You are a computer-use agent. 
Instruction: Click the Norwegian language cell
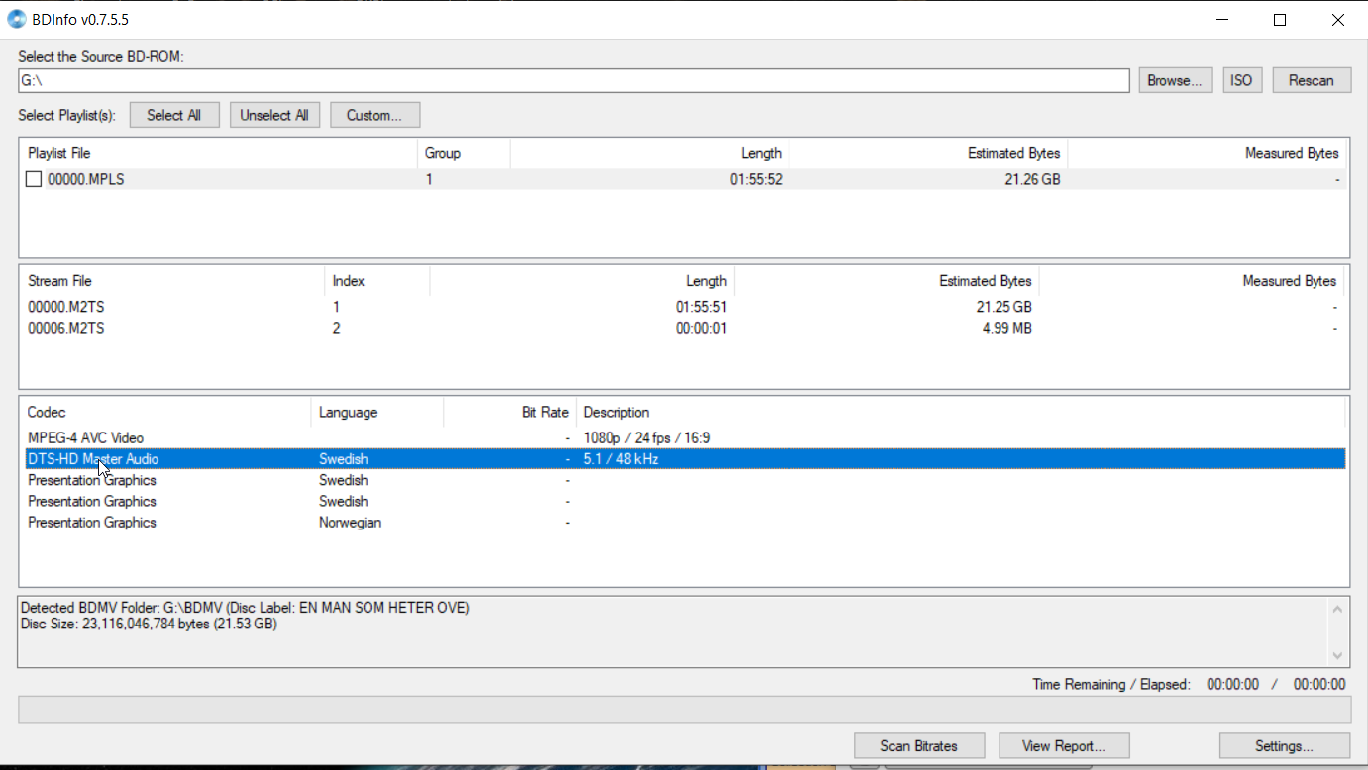pyautogui.click(x=350, y=522)
